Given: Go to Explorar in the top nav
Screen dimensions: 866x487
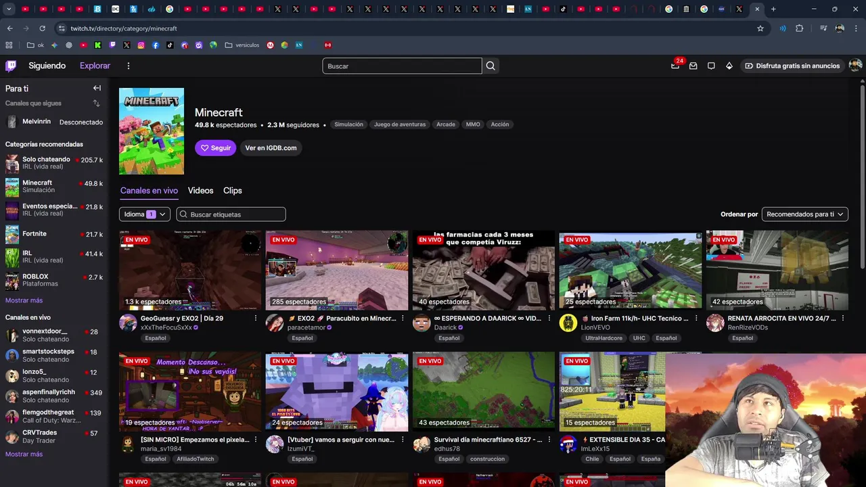Looking at the screenshot, I should (x=95, y=66).
